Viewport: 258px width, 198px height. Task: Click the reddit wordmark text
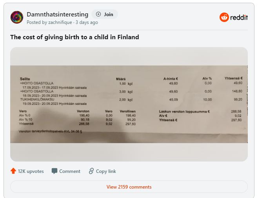[x=239, y=17]
